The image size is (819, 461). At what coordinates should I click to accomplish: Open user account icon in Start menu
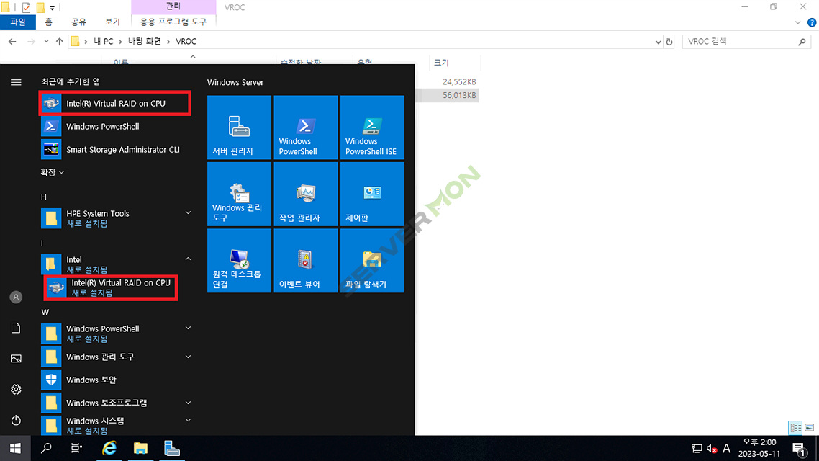click(x=16, y=297)
